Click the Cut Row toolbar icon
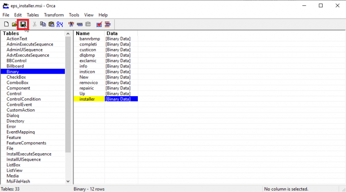 point(71,24)
